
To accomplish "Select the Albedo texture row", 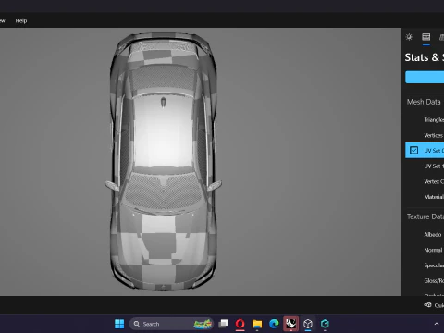I will tap(425, 235).
